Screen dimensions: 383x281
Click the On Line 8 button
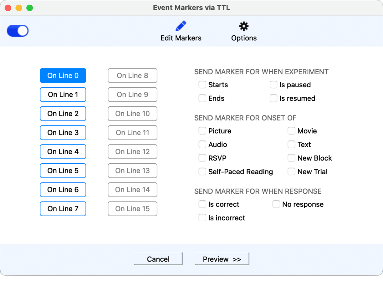(132, 76)
